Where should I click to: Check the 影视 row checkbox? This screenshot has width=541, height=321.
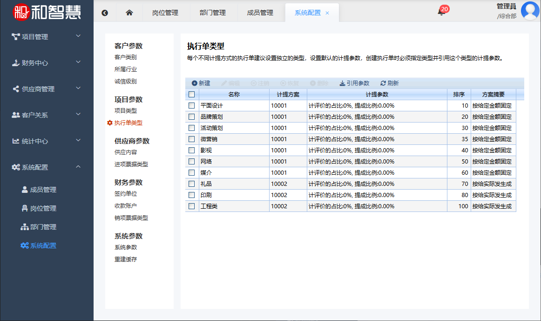point(192,150)
